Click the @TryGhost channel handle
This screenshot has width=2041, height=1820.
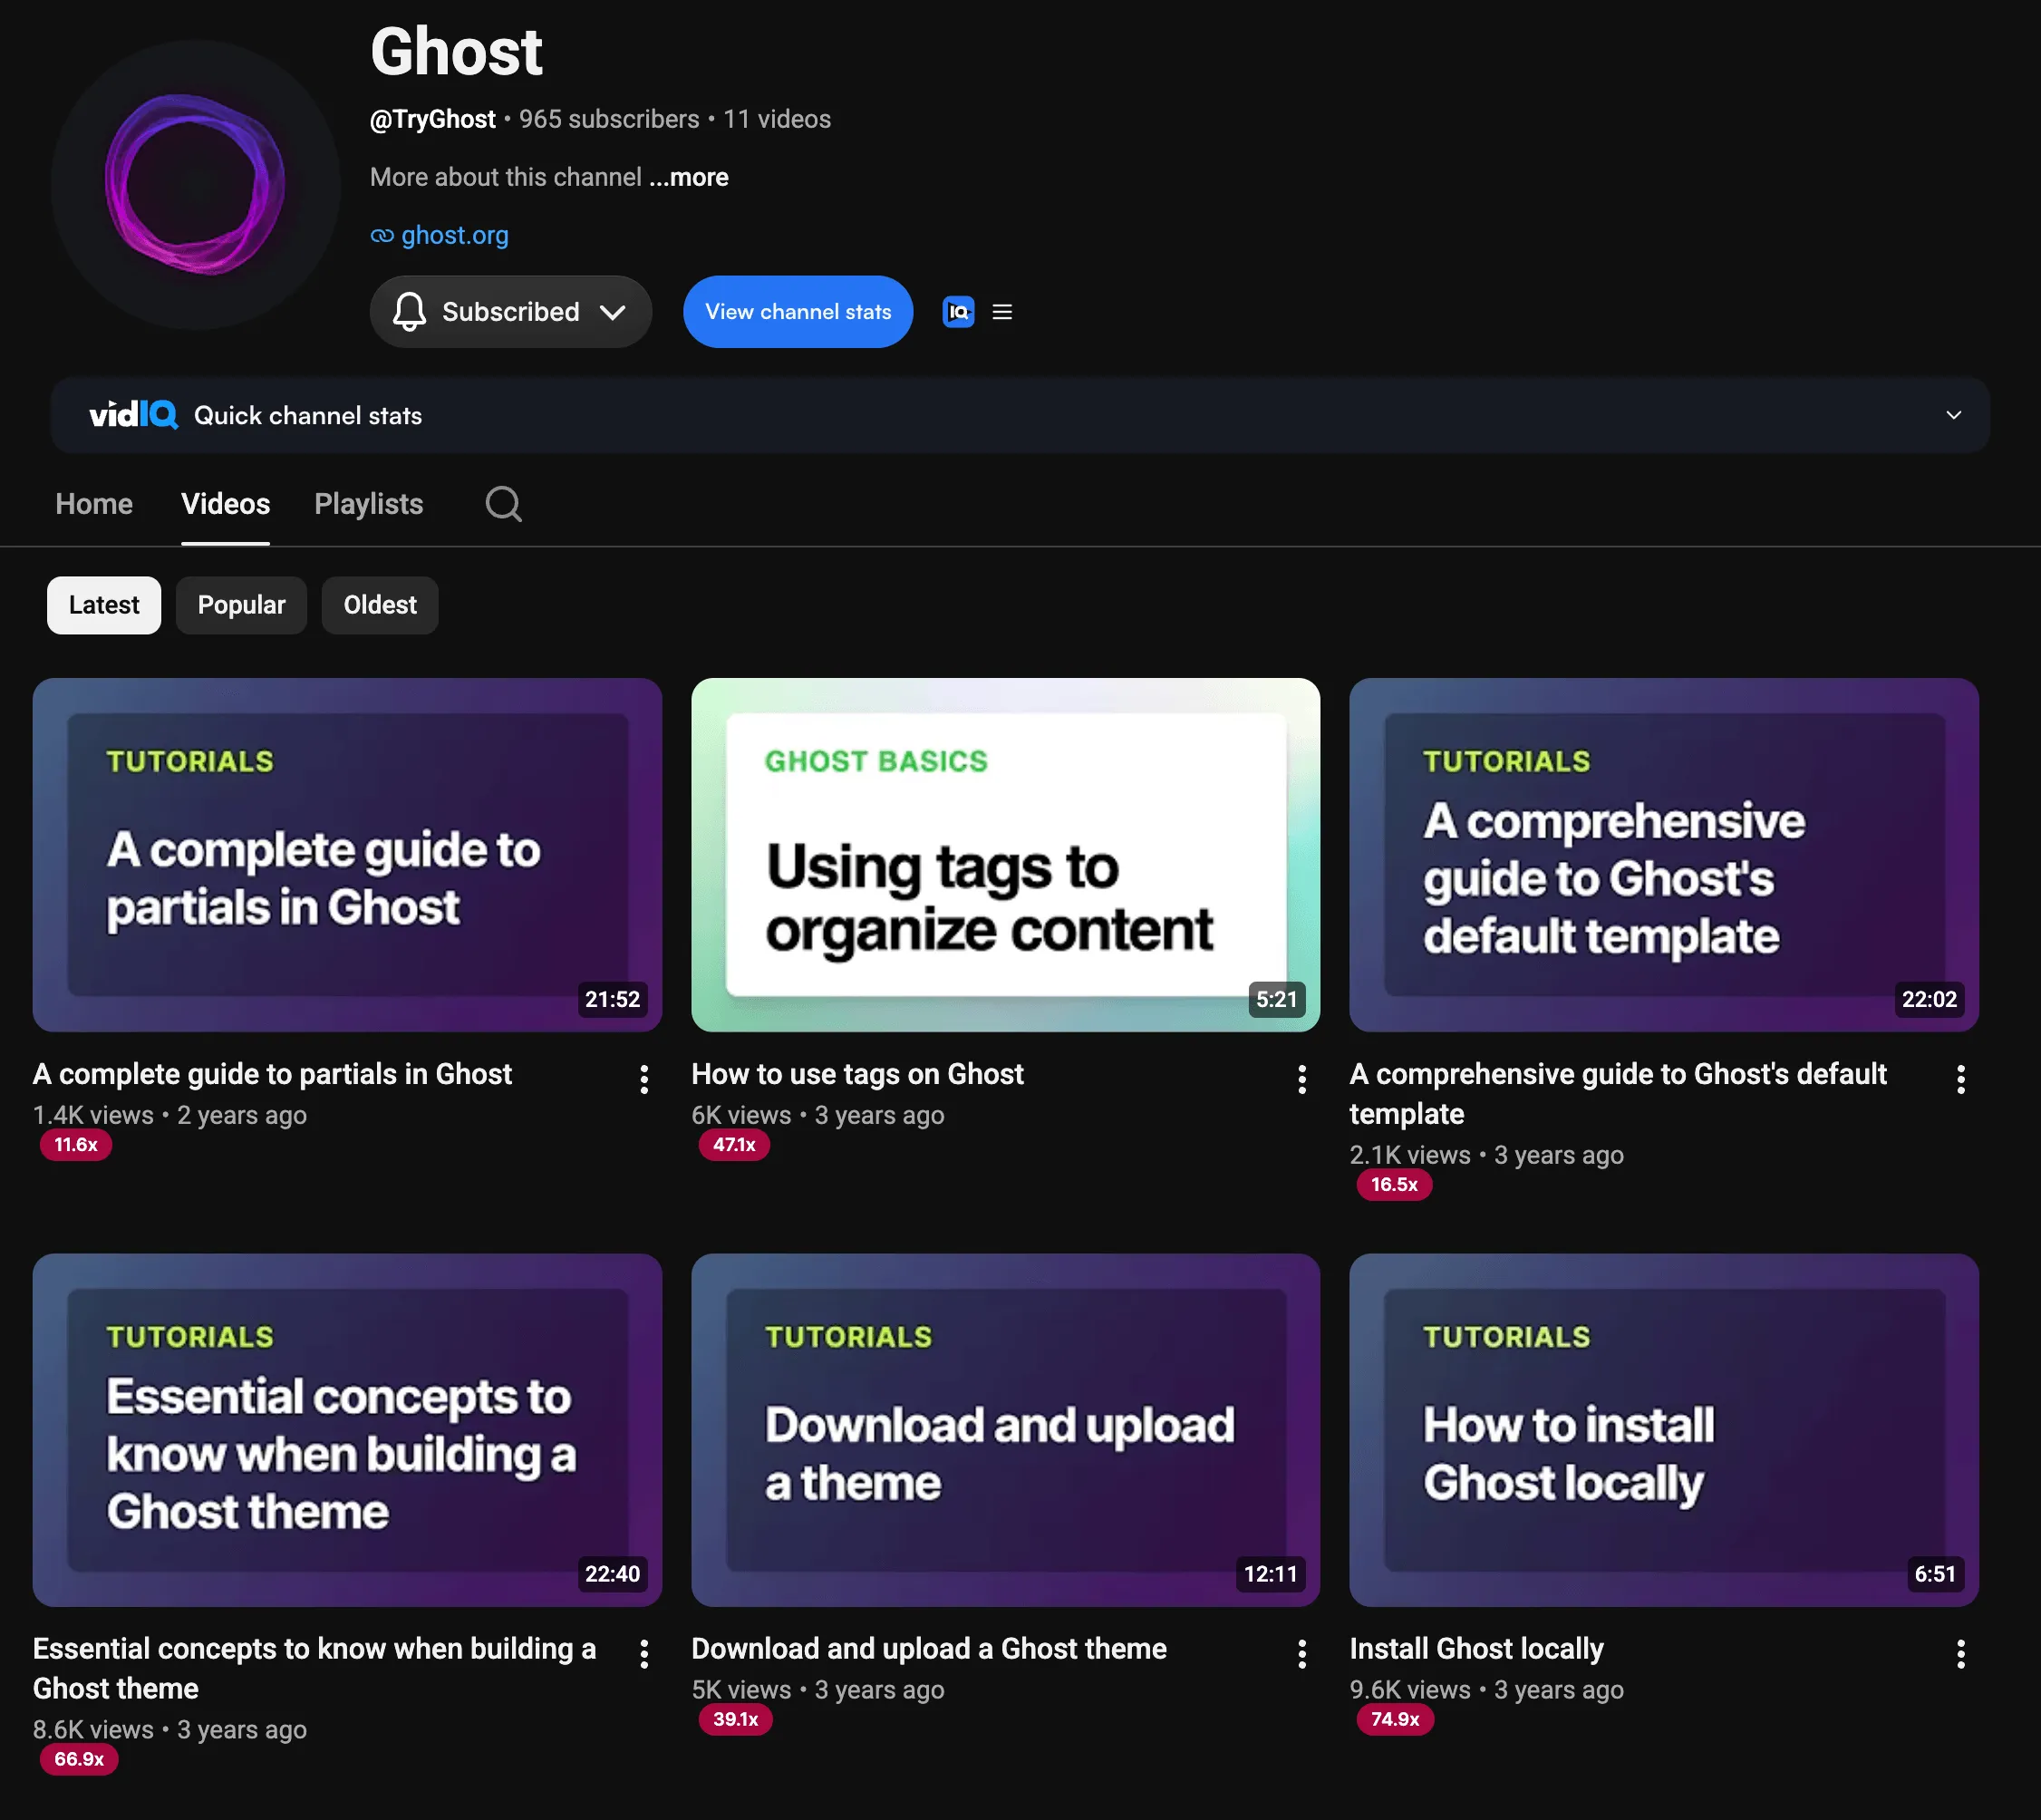(x=433, y=119)
